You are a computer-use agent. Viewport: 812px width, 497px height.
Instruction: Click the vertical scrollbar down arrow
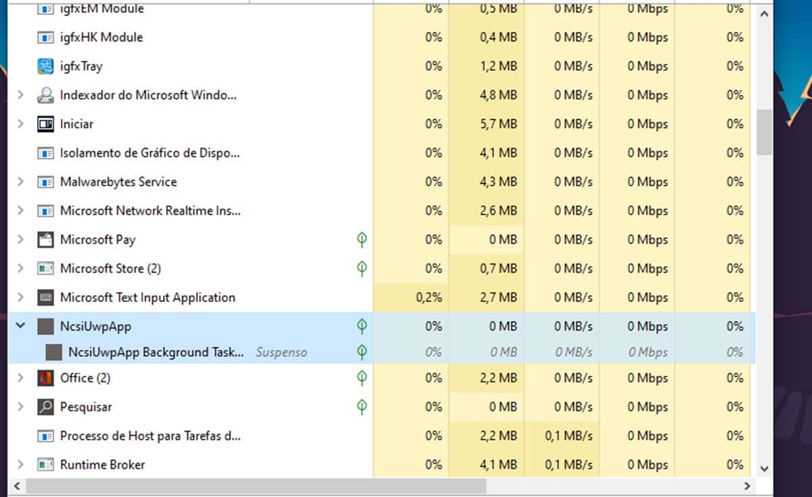pos(765,468)
